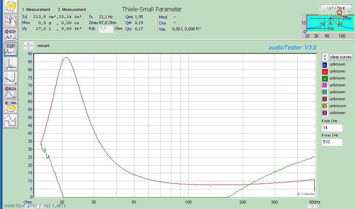Image resolution: width=355 pixels, height=209 pixels.
Task: Click the 2. Measurement button
Action: 72,9
